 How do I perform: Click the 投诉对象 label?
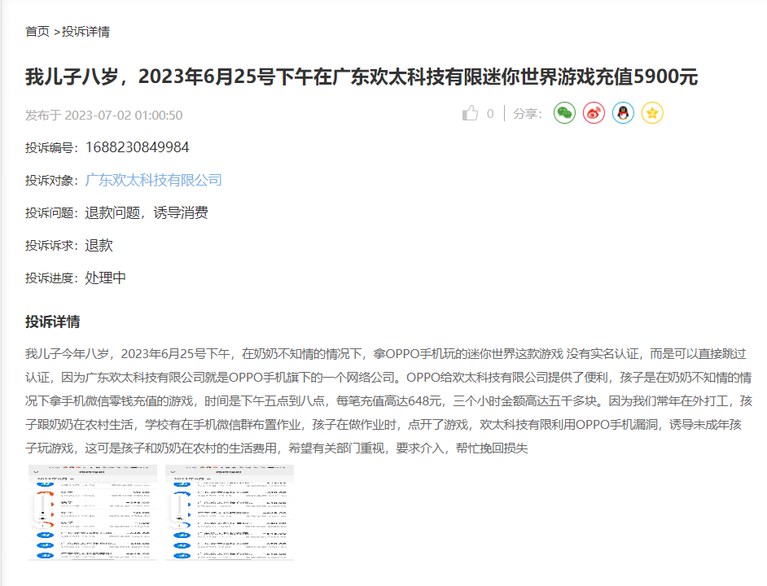tap(51, 181)
